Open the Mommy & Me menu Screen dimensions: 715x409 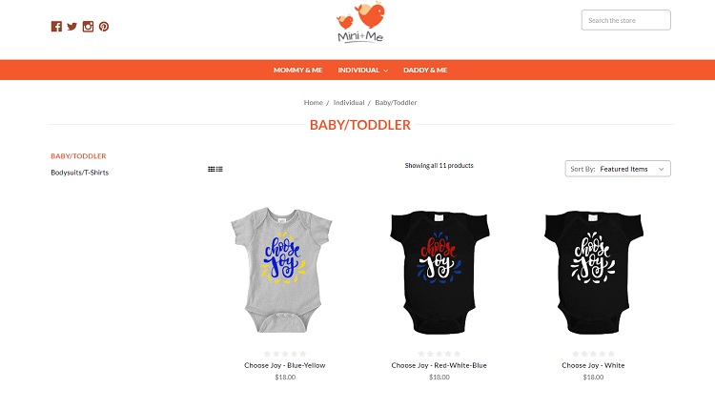(x=297, y=71)
